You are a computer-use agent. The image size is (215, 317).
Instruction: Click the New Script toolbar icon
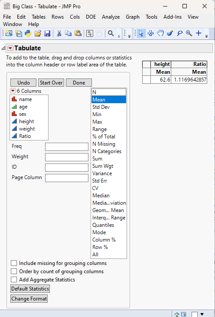tap(19, 33)
